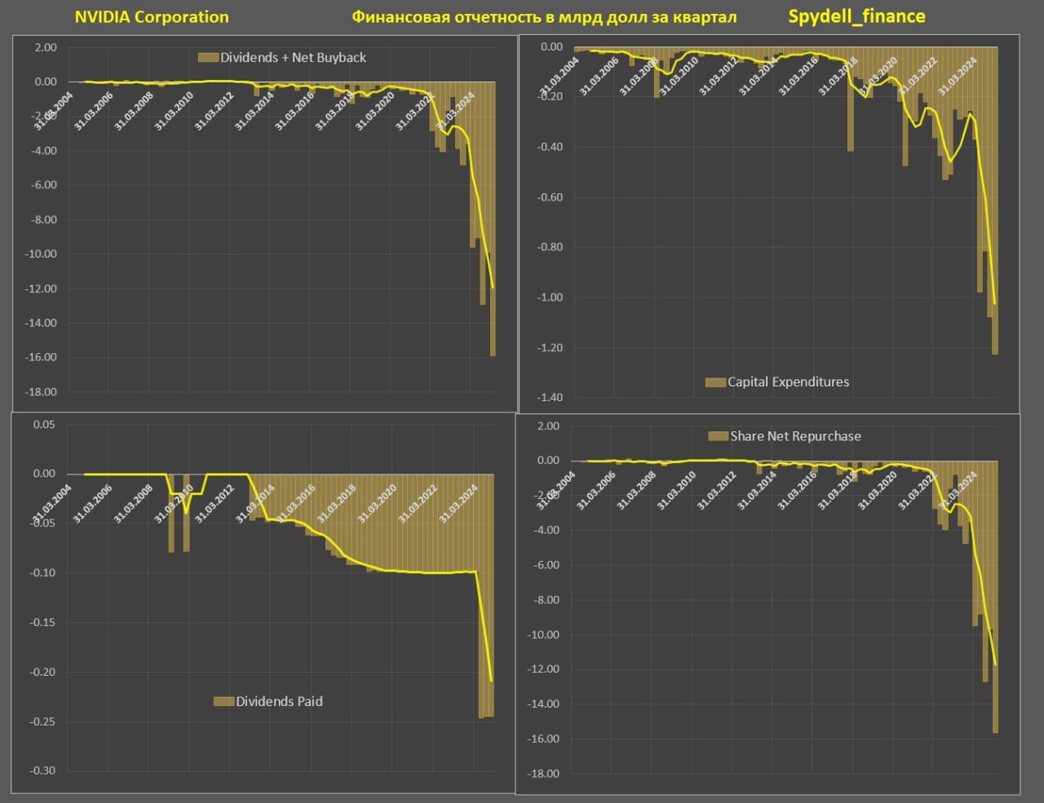The width and height of the screenshot is (1044, 803).
Task: Click the Share Net Repurchase legend swatch
Action: (x=718, y=437)
